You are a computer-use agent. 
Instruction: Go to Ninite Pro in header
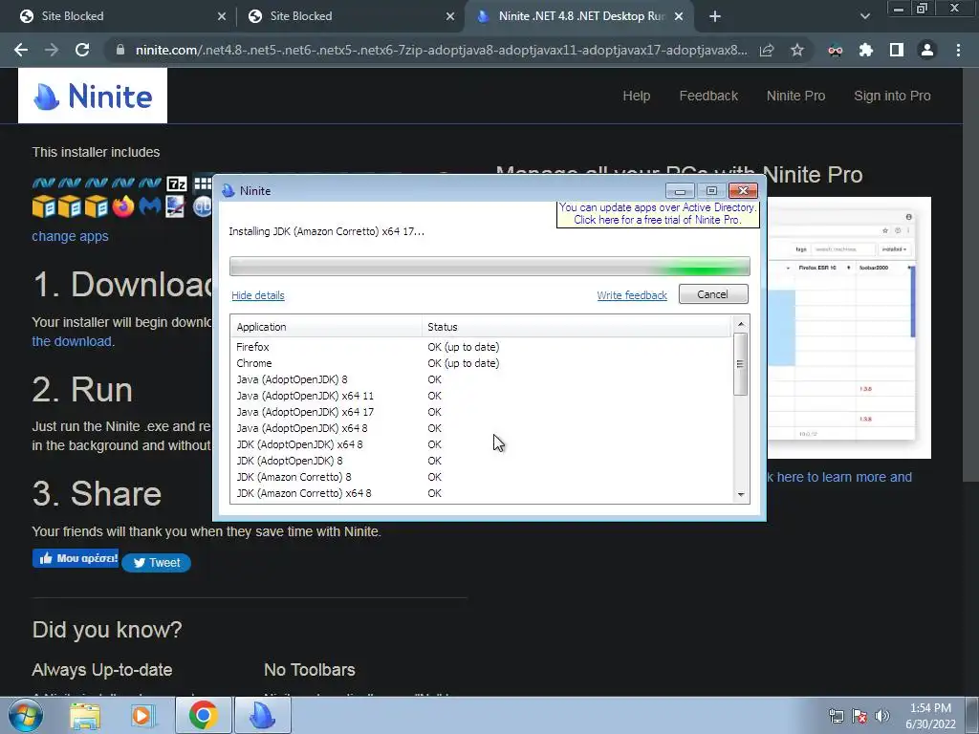(x=795, y=96)
